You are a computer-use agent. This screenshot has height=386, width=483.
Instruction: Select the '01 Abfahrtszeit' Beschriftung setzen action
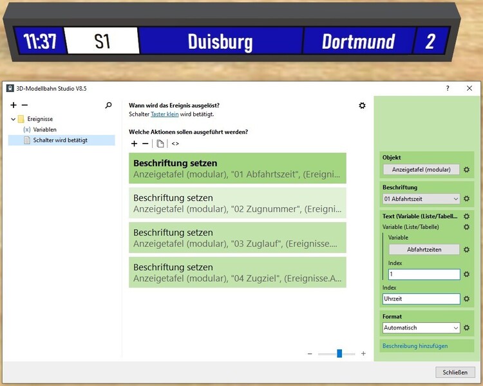tap(238, 168)
